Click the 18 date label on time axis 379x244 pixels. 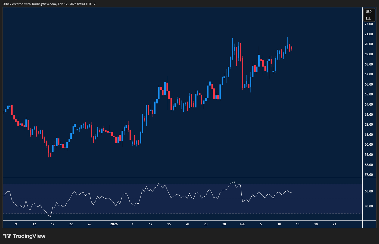pos(316,224)
